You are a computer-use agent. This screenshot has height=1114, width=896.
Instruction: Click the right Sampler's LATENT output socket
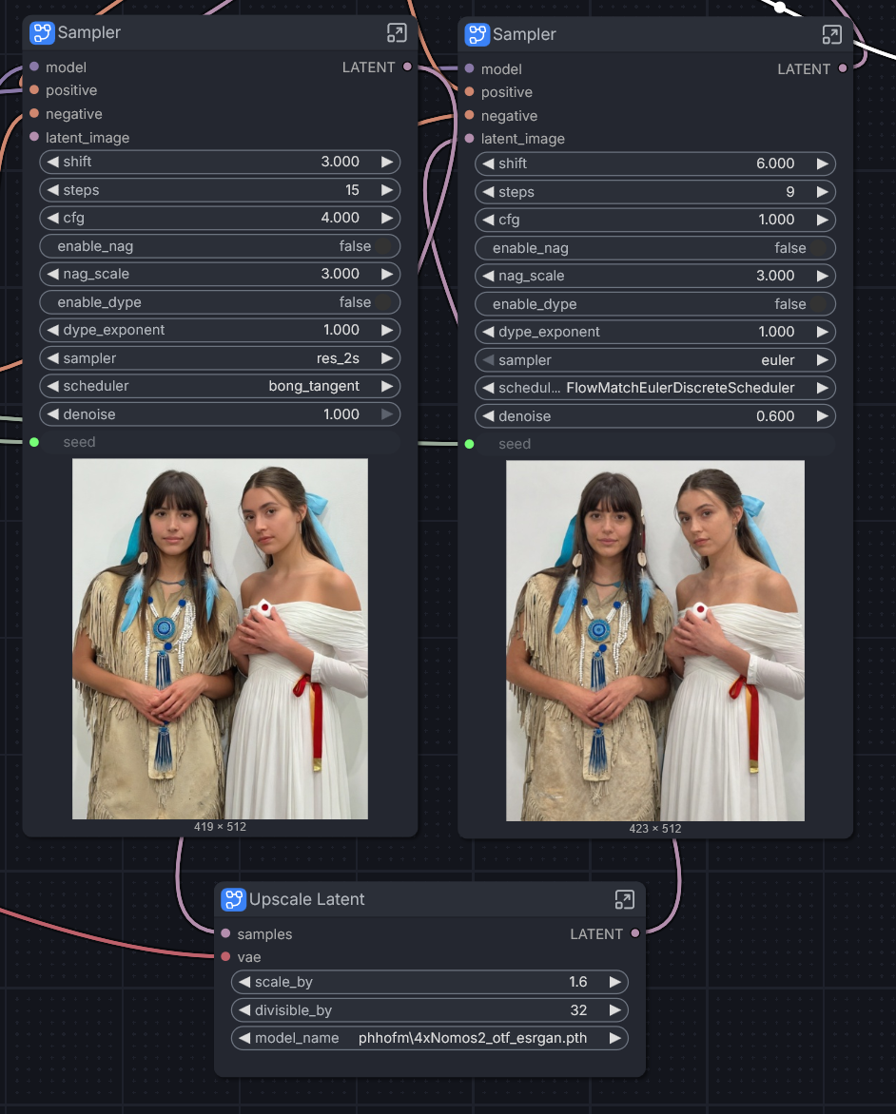[843, 69]
